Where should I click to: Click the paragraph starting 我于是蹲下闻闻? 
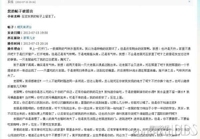99,70
